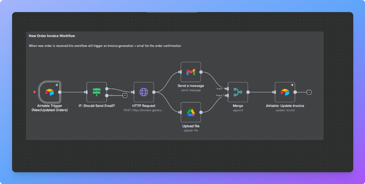Click the HTTP Request label
This screenshot has height=184, width=365.
tap(144, 106)
